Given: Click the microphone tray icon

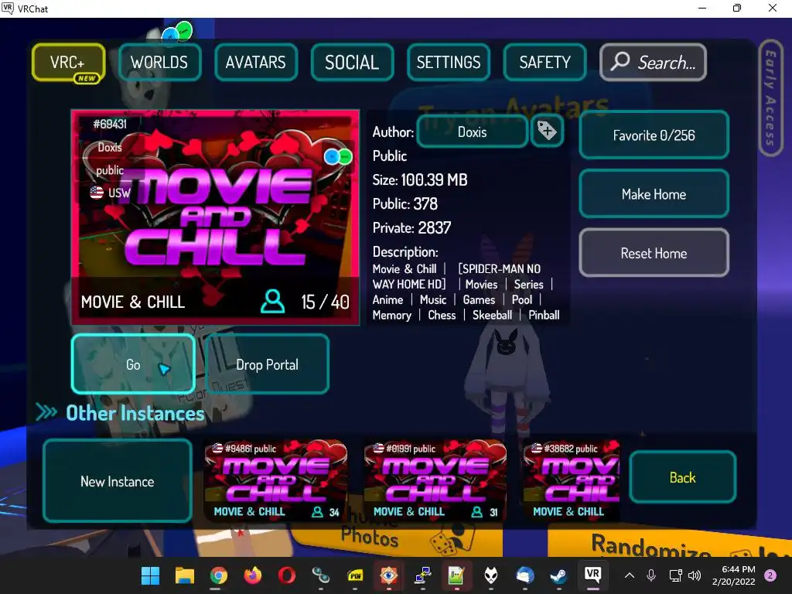Looking at the screenshot, I should 651,575.
